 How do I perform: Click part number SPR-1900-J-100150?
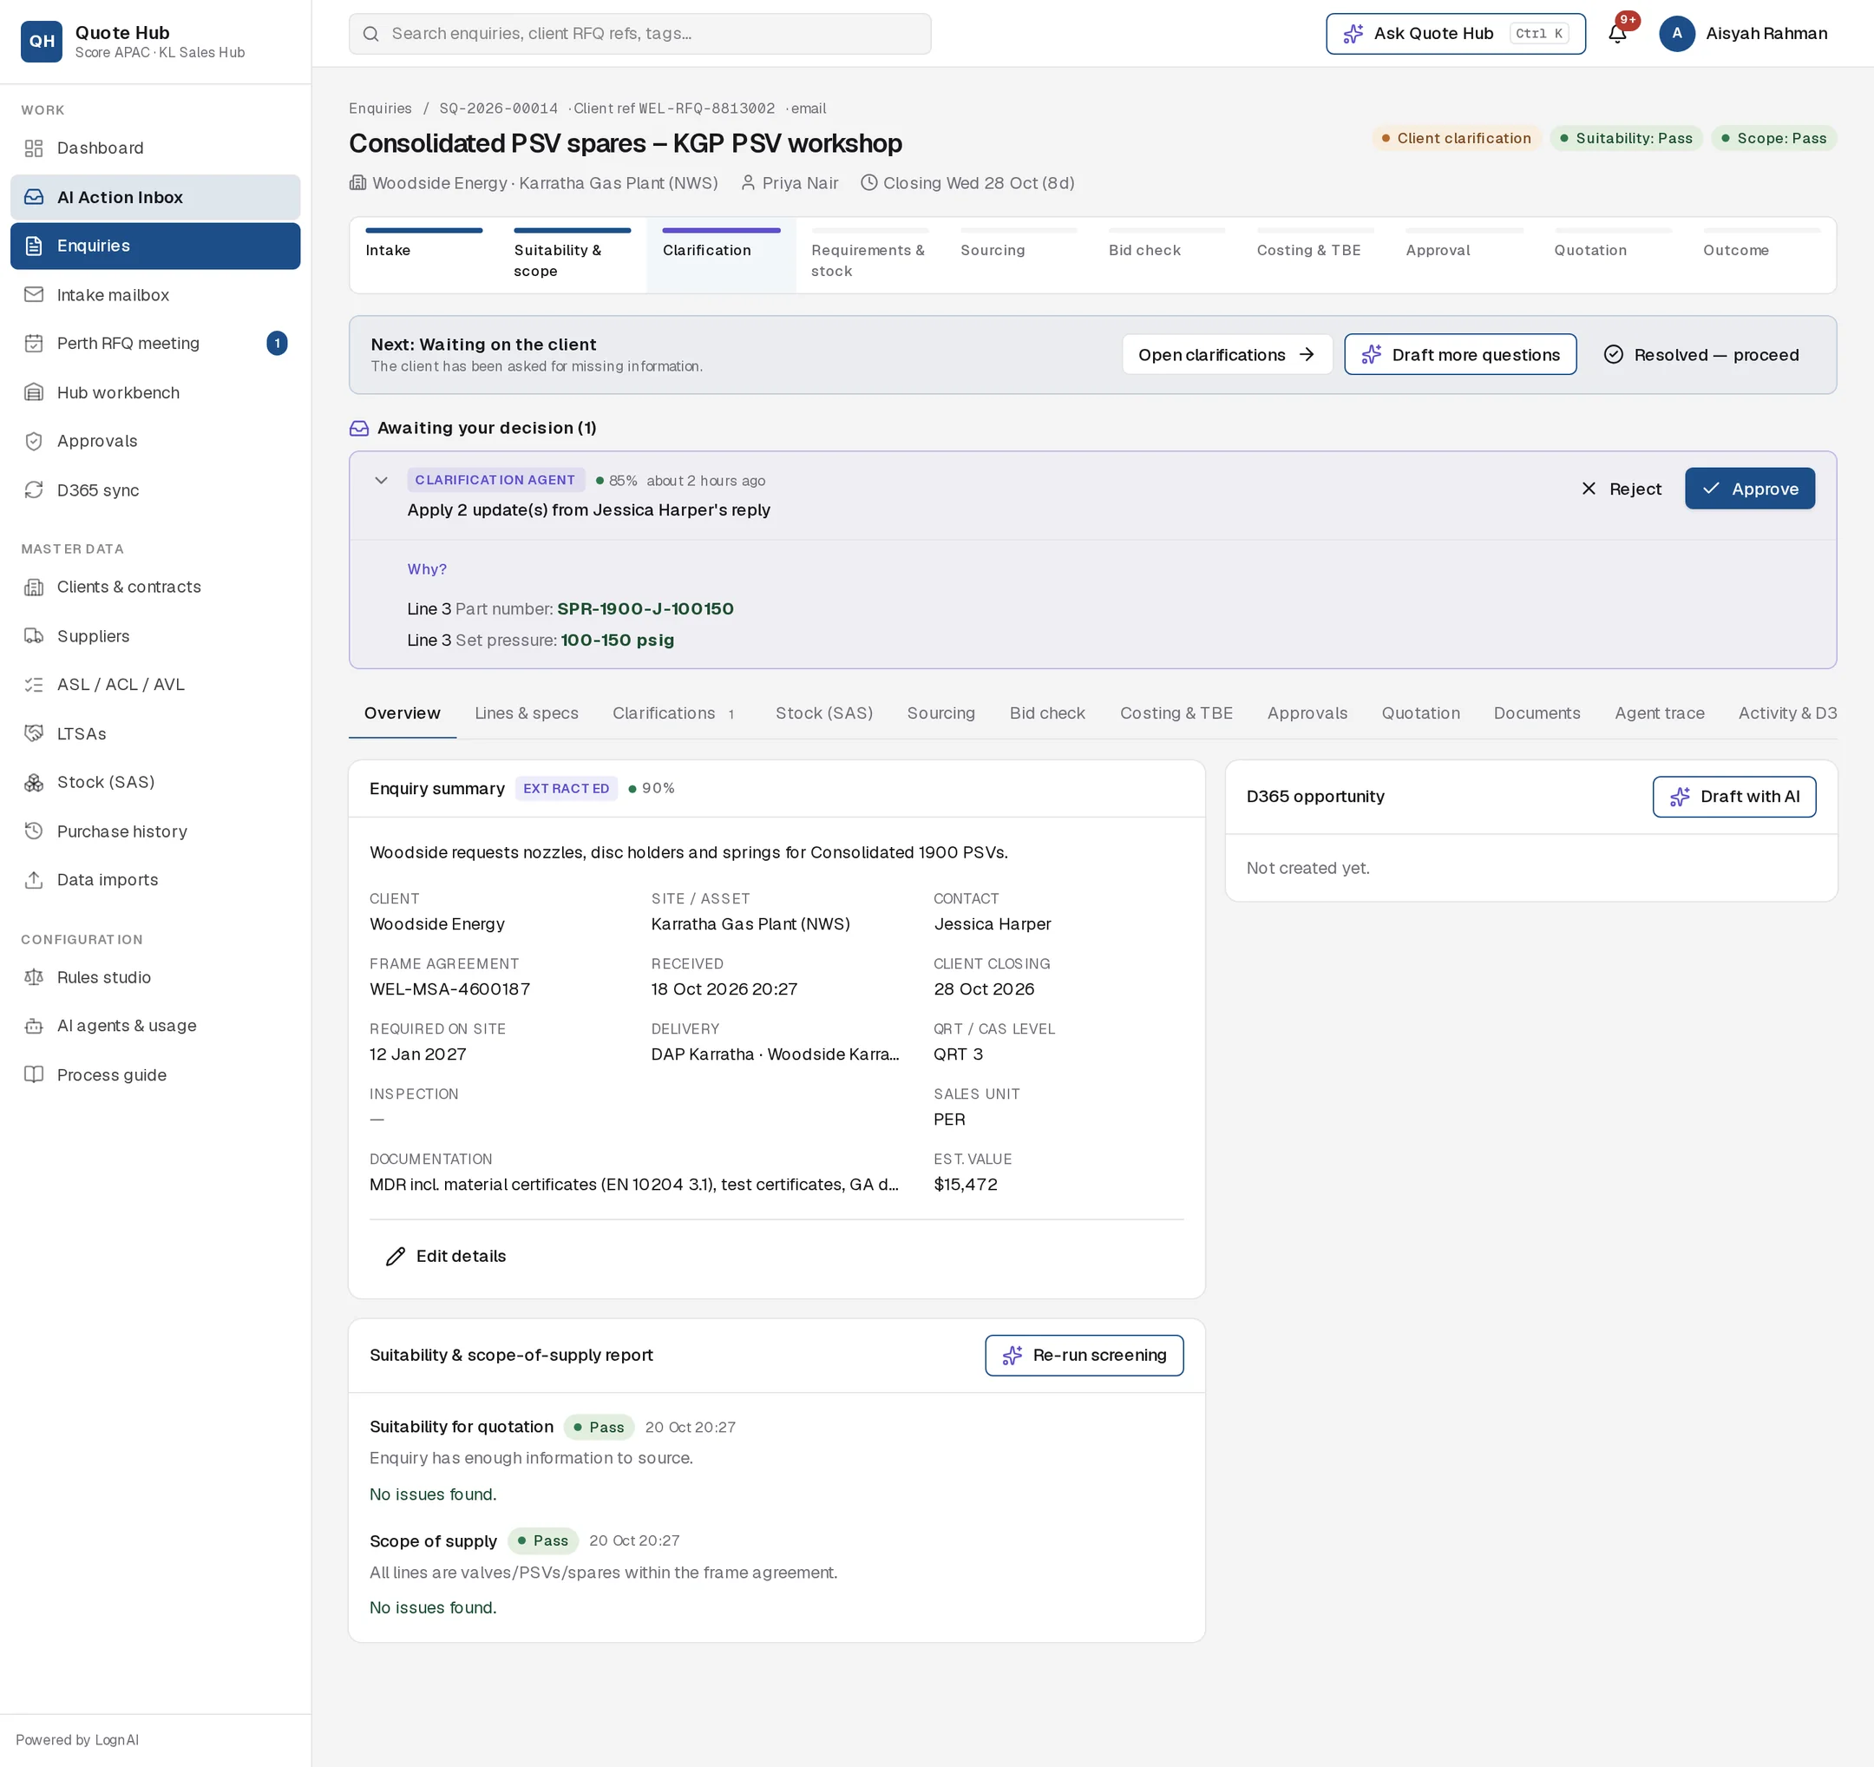coord(645,609)
